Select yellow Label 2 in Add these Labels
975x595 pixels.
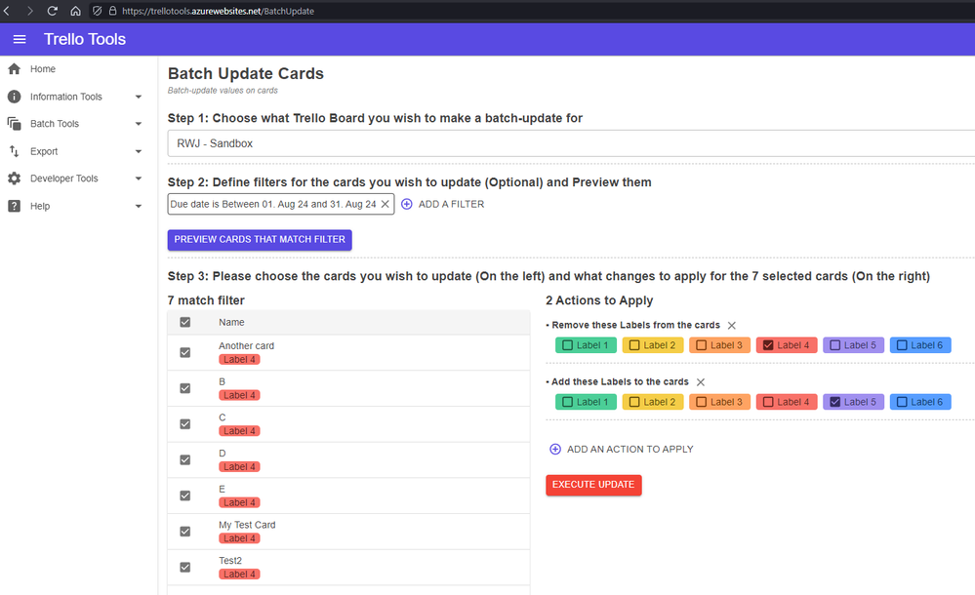coord(653,402)
